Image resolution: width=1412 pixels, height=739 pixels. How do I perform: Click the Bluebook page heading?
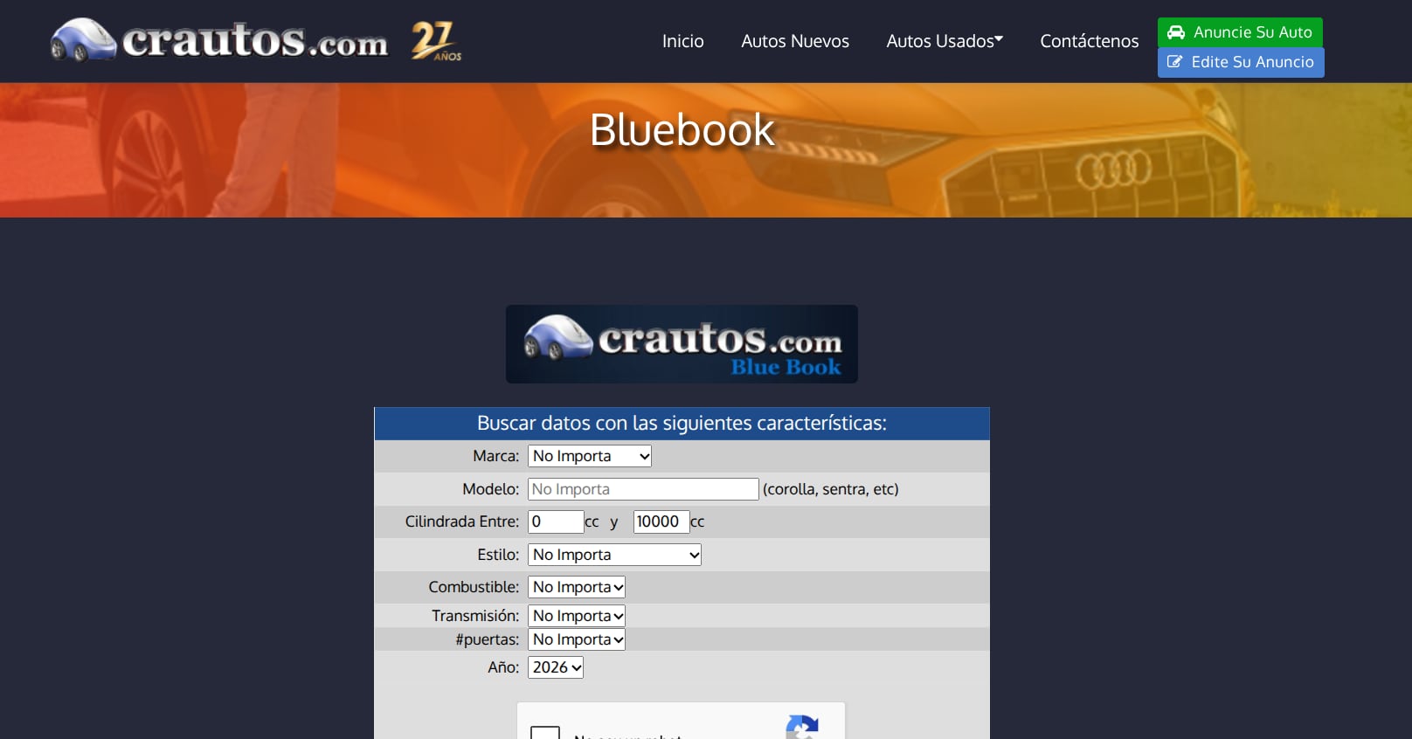click(682, 130)
